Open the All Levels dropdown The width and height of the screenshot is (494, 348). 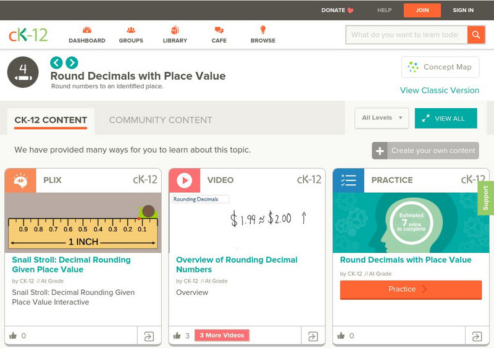coord(382,118)
